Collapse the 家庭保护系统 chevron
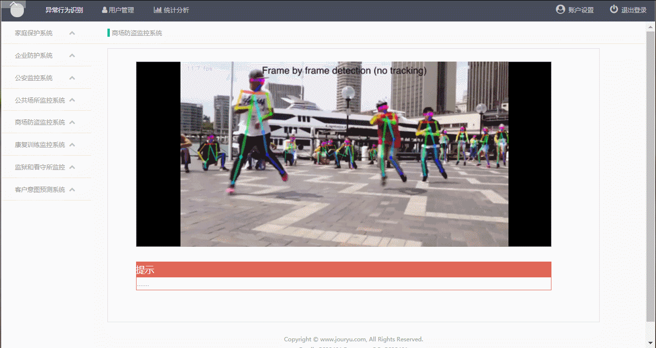656x348 pixels. pos(72,33)
